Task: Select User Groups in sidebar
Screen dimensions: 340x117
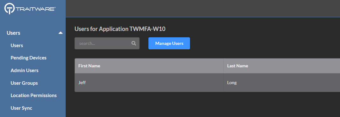Action: (24, 83)
